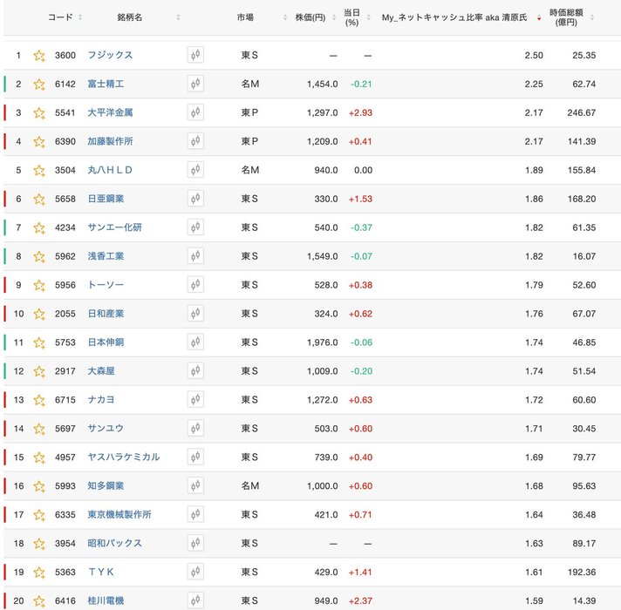The width and height of the screenshot is (621, 610).
Task: Toggle favorite star for 5962 浅香工業
Action: pyautogui.click(x=39, y=256)
